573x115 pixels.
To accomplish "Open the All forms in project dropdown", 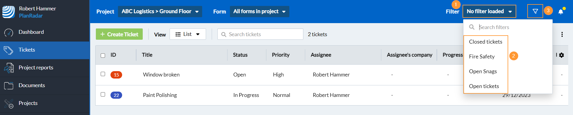I will click(259, 12).
